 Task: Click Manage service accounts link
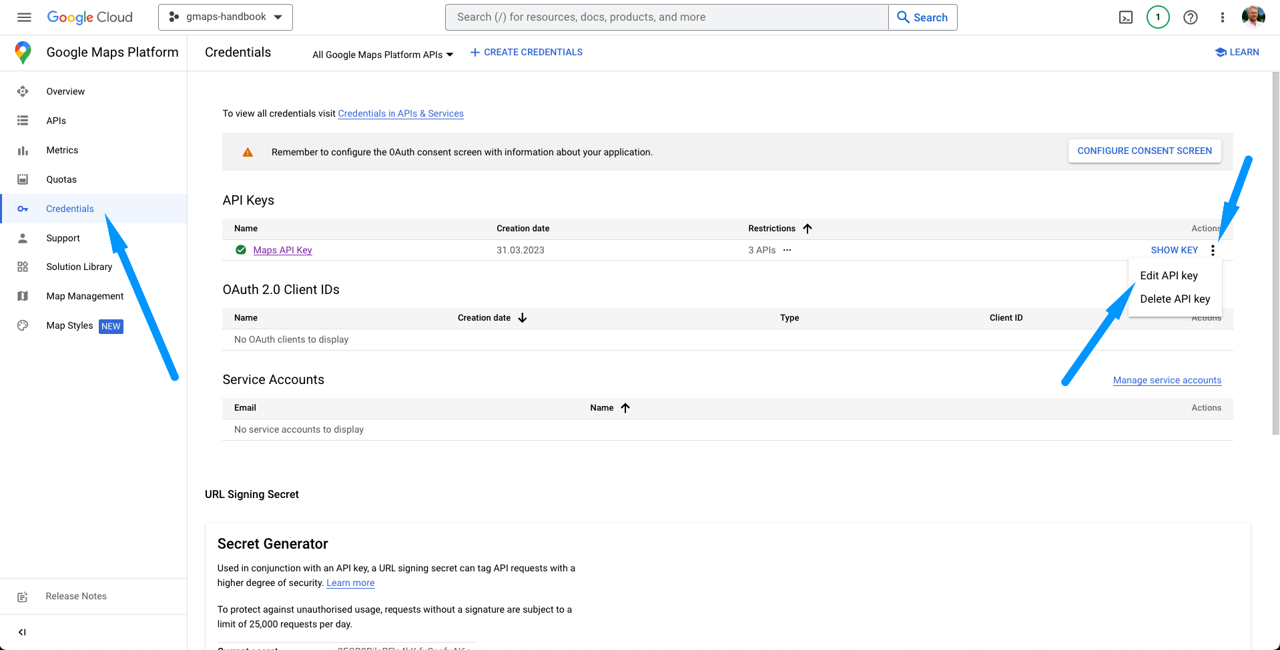click(x=1167, y=380)
